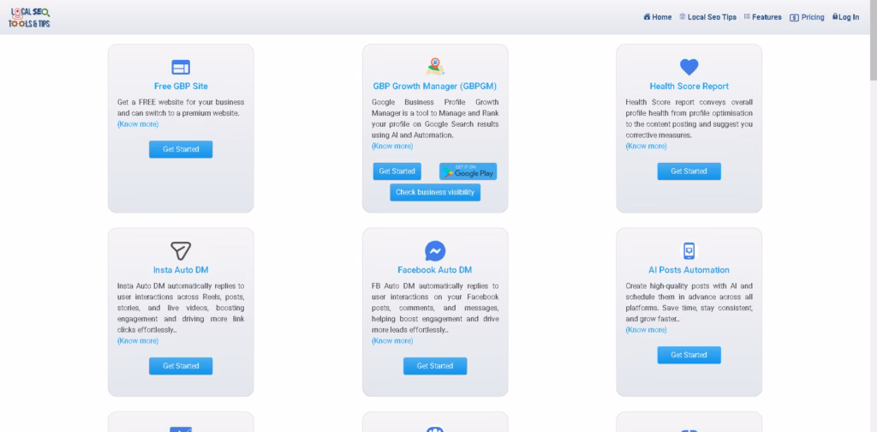Click Get Started under Facebook Auto DM
Viewport: 877px width, 432px height.
pos(435,366)
